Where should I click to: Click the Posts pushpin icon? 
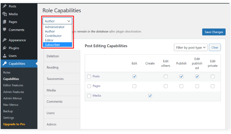tap(5, 6)
